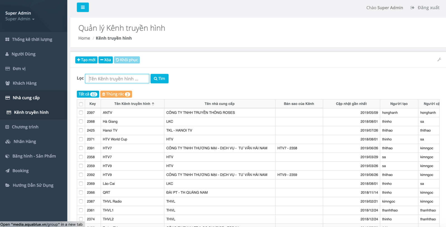Collapse the Nhà cung cấp sidebar section
Image resolution: width=446 pixels, height=227 pixels.
point(26,98)
